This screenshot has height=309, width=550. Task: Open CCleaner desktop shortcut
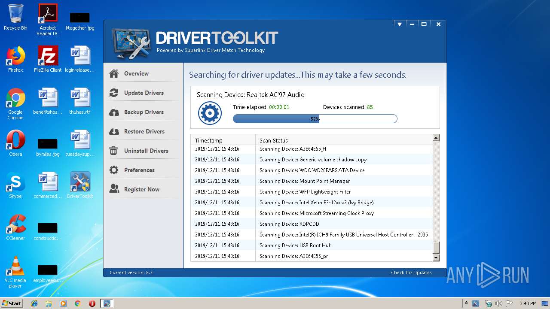(x=15, y=227)
